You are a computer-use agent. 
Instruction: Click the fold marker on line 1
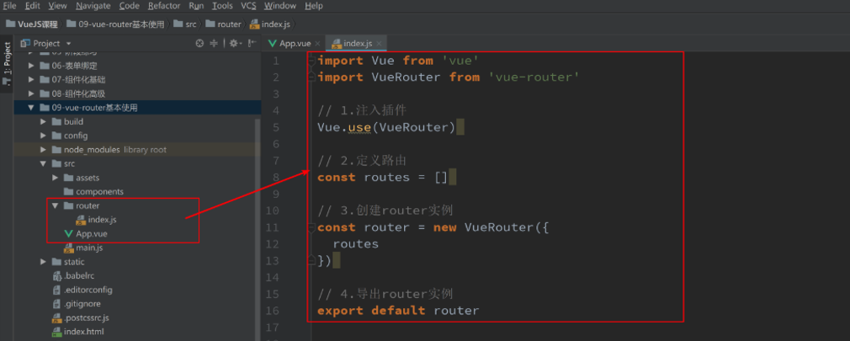coord(311,62)
